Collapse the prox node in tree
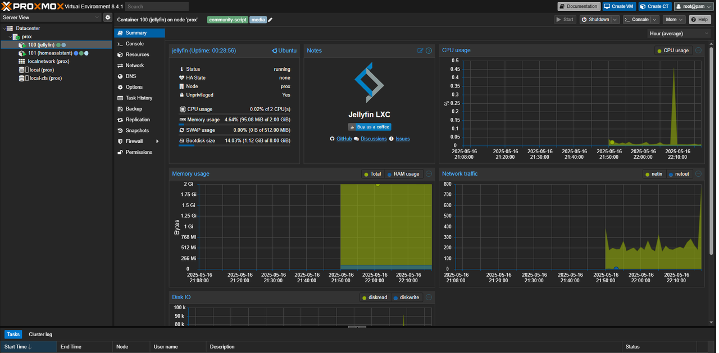719x353 pixels. coord(10,37)
